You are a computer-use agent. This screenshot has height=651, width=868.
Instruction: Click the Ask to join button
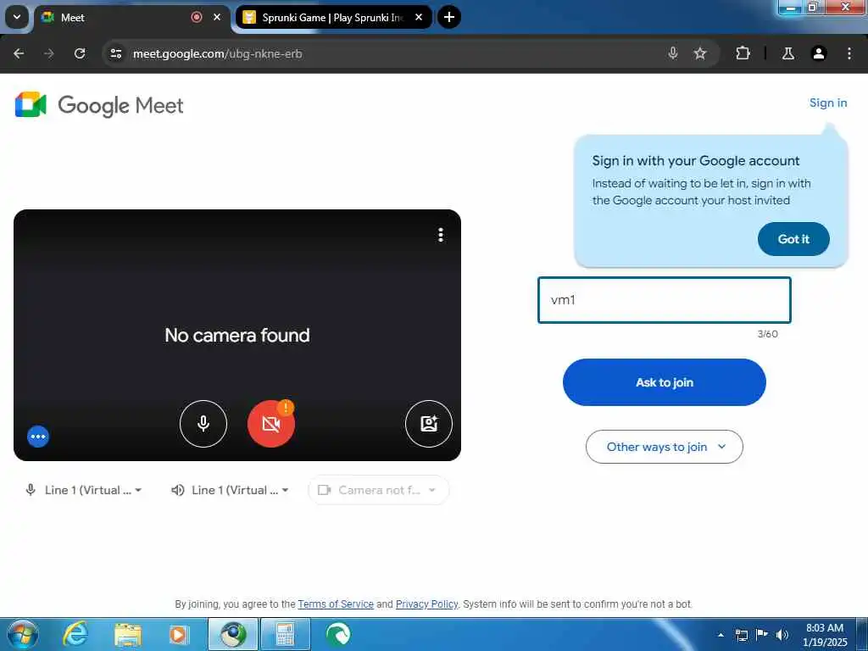[x=665, y=382]
